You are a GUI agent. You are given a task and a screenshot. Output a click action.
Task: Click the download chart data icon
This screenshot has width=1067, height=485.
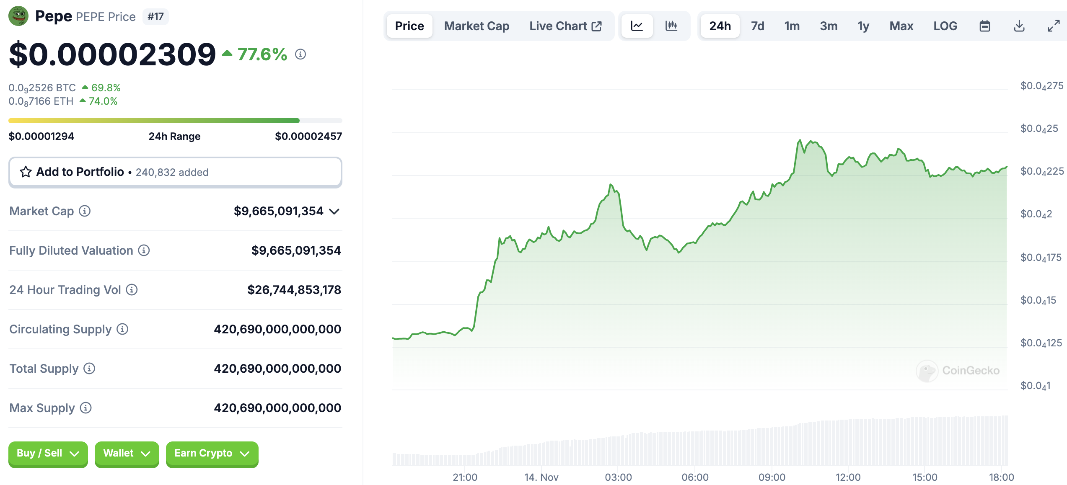(1019, 26)
